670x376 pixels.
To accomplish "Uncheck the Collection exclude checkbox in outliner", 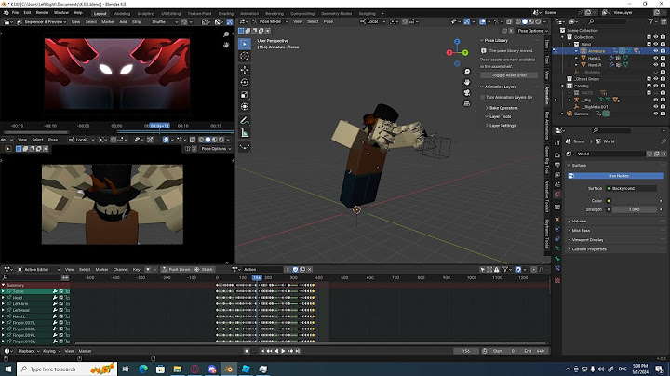I will click(650, 37).
